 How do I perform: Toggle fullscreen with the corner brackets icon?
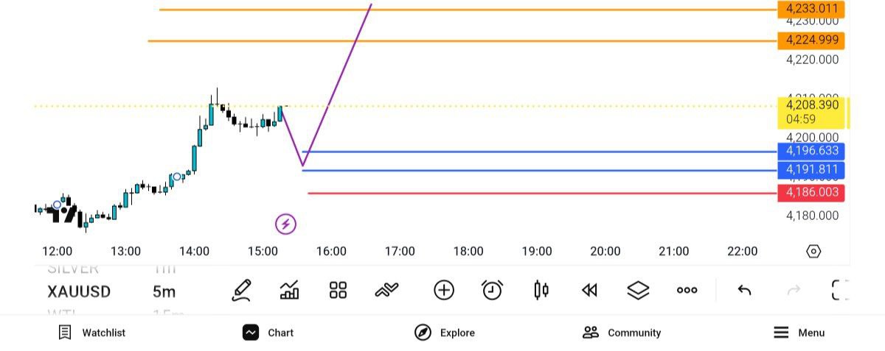(x=839, y=291)
